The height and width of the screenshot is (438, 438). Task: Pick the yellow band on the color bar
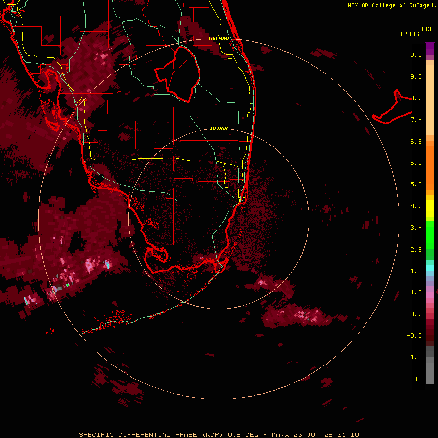click(430, 208)
